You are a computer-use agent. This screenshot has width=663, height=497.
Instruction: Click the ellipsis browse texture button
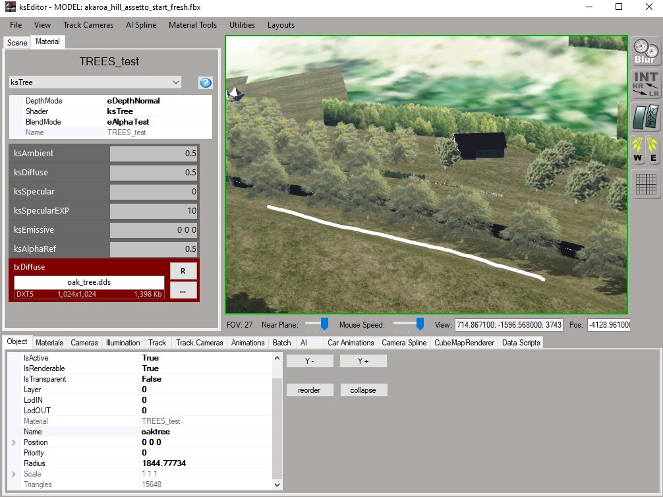(183, 290)
